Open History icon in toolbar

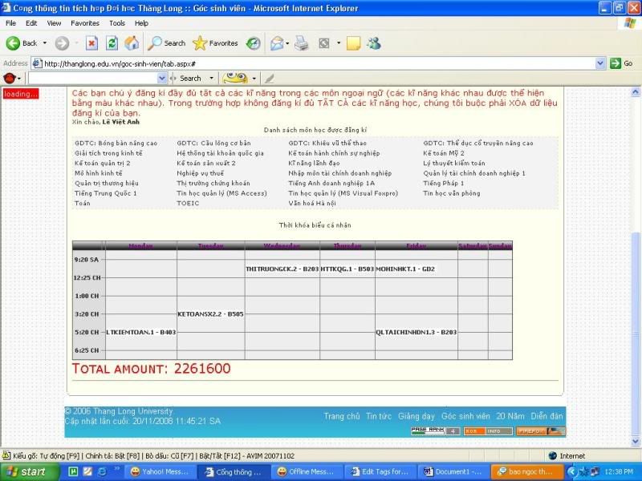click(253, 43)
